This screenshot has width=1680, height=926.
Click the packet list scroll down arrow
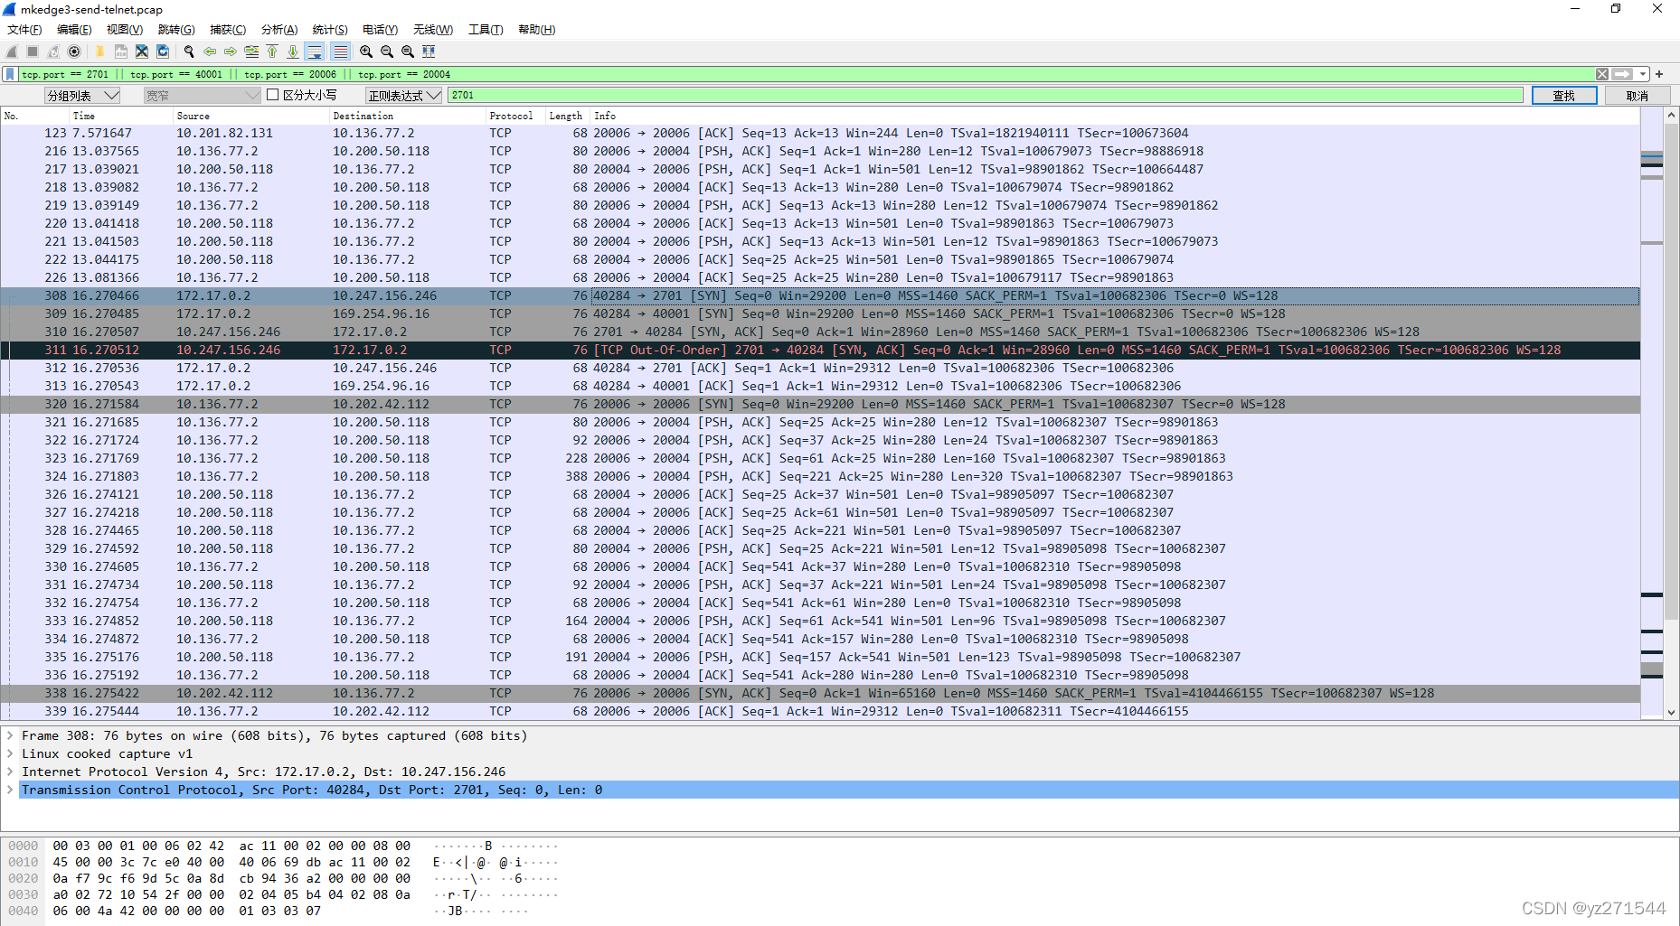pos(1671,712)
